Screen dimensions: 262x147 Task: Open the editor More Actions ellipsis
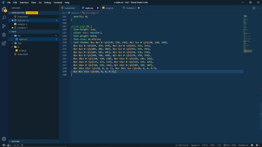coord(259,8)
